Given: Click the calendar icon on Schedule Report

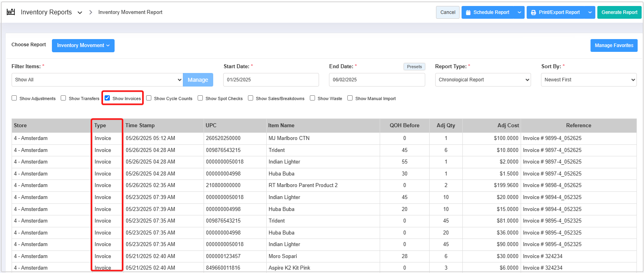Looking at the screenshot, I should pos(468,12).
